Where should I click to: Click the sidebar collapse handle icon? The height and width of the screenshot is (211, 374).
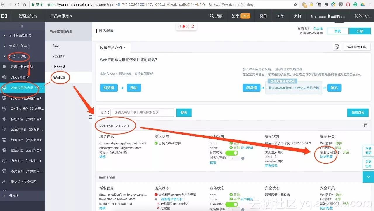[91, 117]
